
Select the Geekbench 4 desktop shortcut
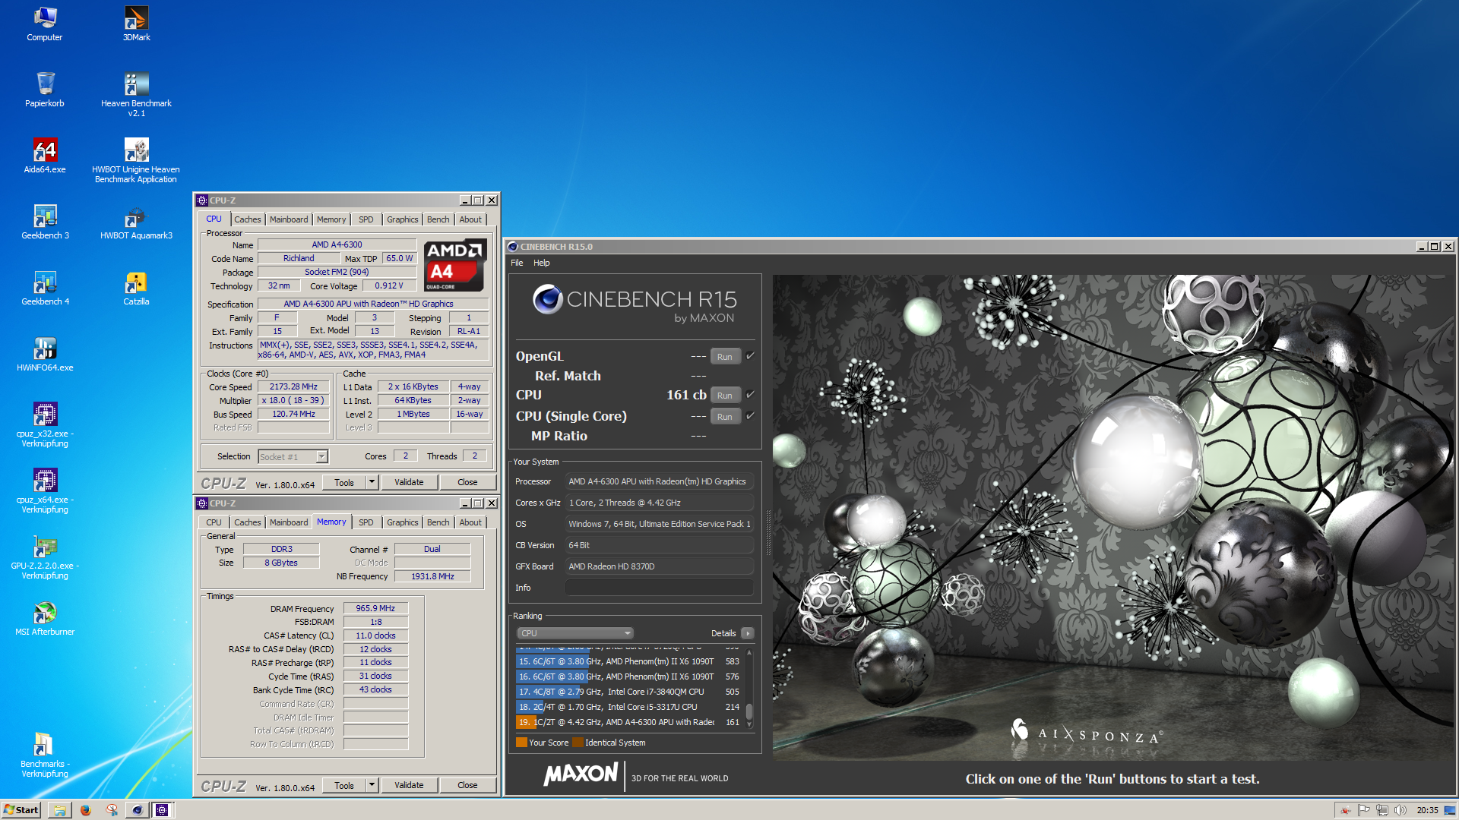(45, 288)
